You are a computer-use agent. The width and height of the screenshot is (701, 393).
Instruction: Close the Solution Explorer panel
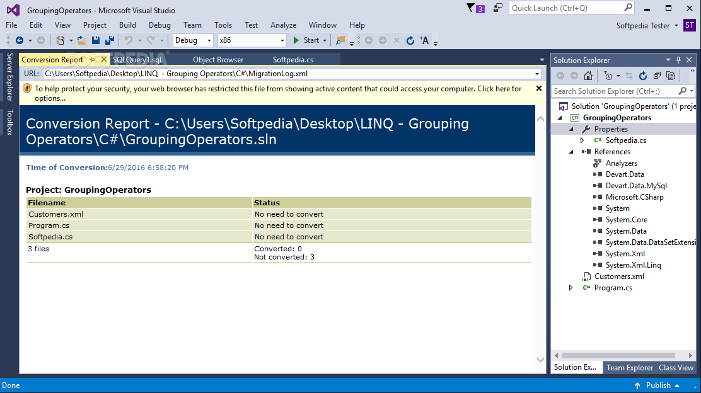tap(690, 60)
